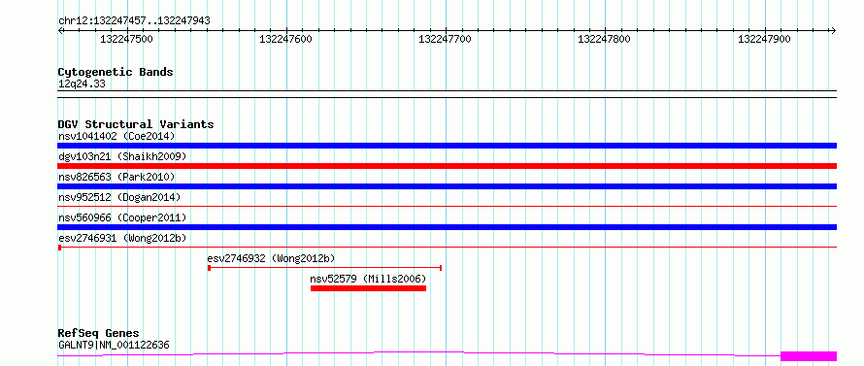Click the esv2746931 (Wong2012b) label
The image size is (864, 366).
(122, 238)
